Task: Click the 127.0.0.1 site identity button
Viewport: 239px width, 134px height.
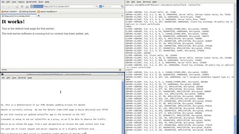Action: (37, 6)
